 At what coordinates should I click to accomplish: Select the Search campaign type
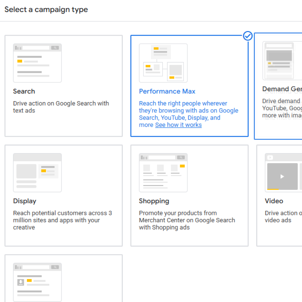[63, 86]
